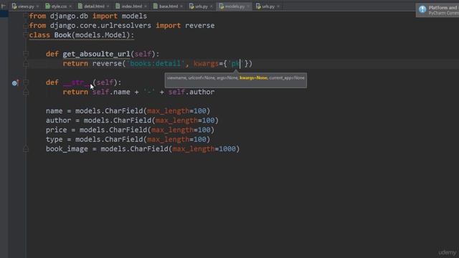The width and height of the screenshot is (459, 258).
Task: Click the detail.html file icon
Action: pos(80,6)
